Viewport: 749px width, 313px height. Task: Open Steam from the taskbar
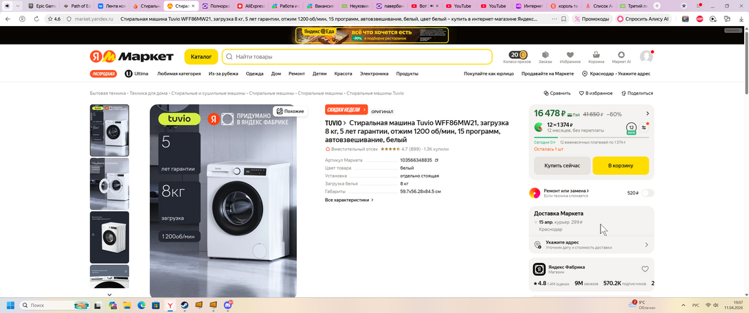184,305
